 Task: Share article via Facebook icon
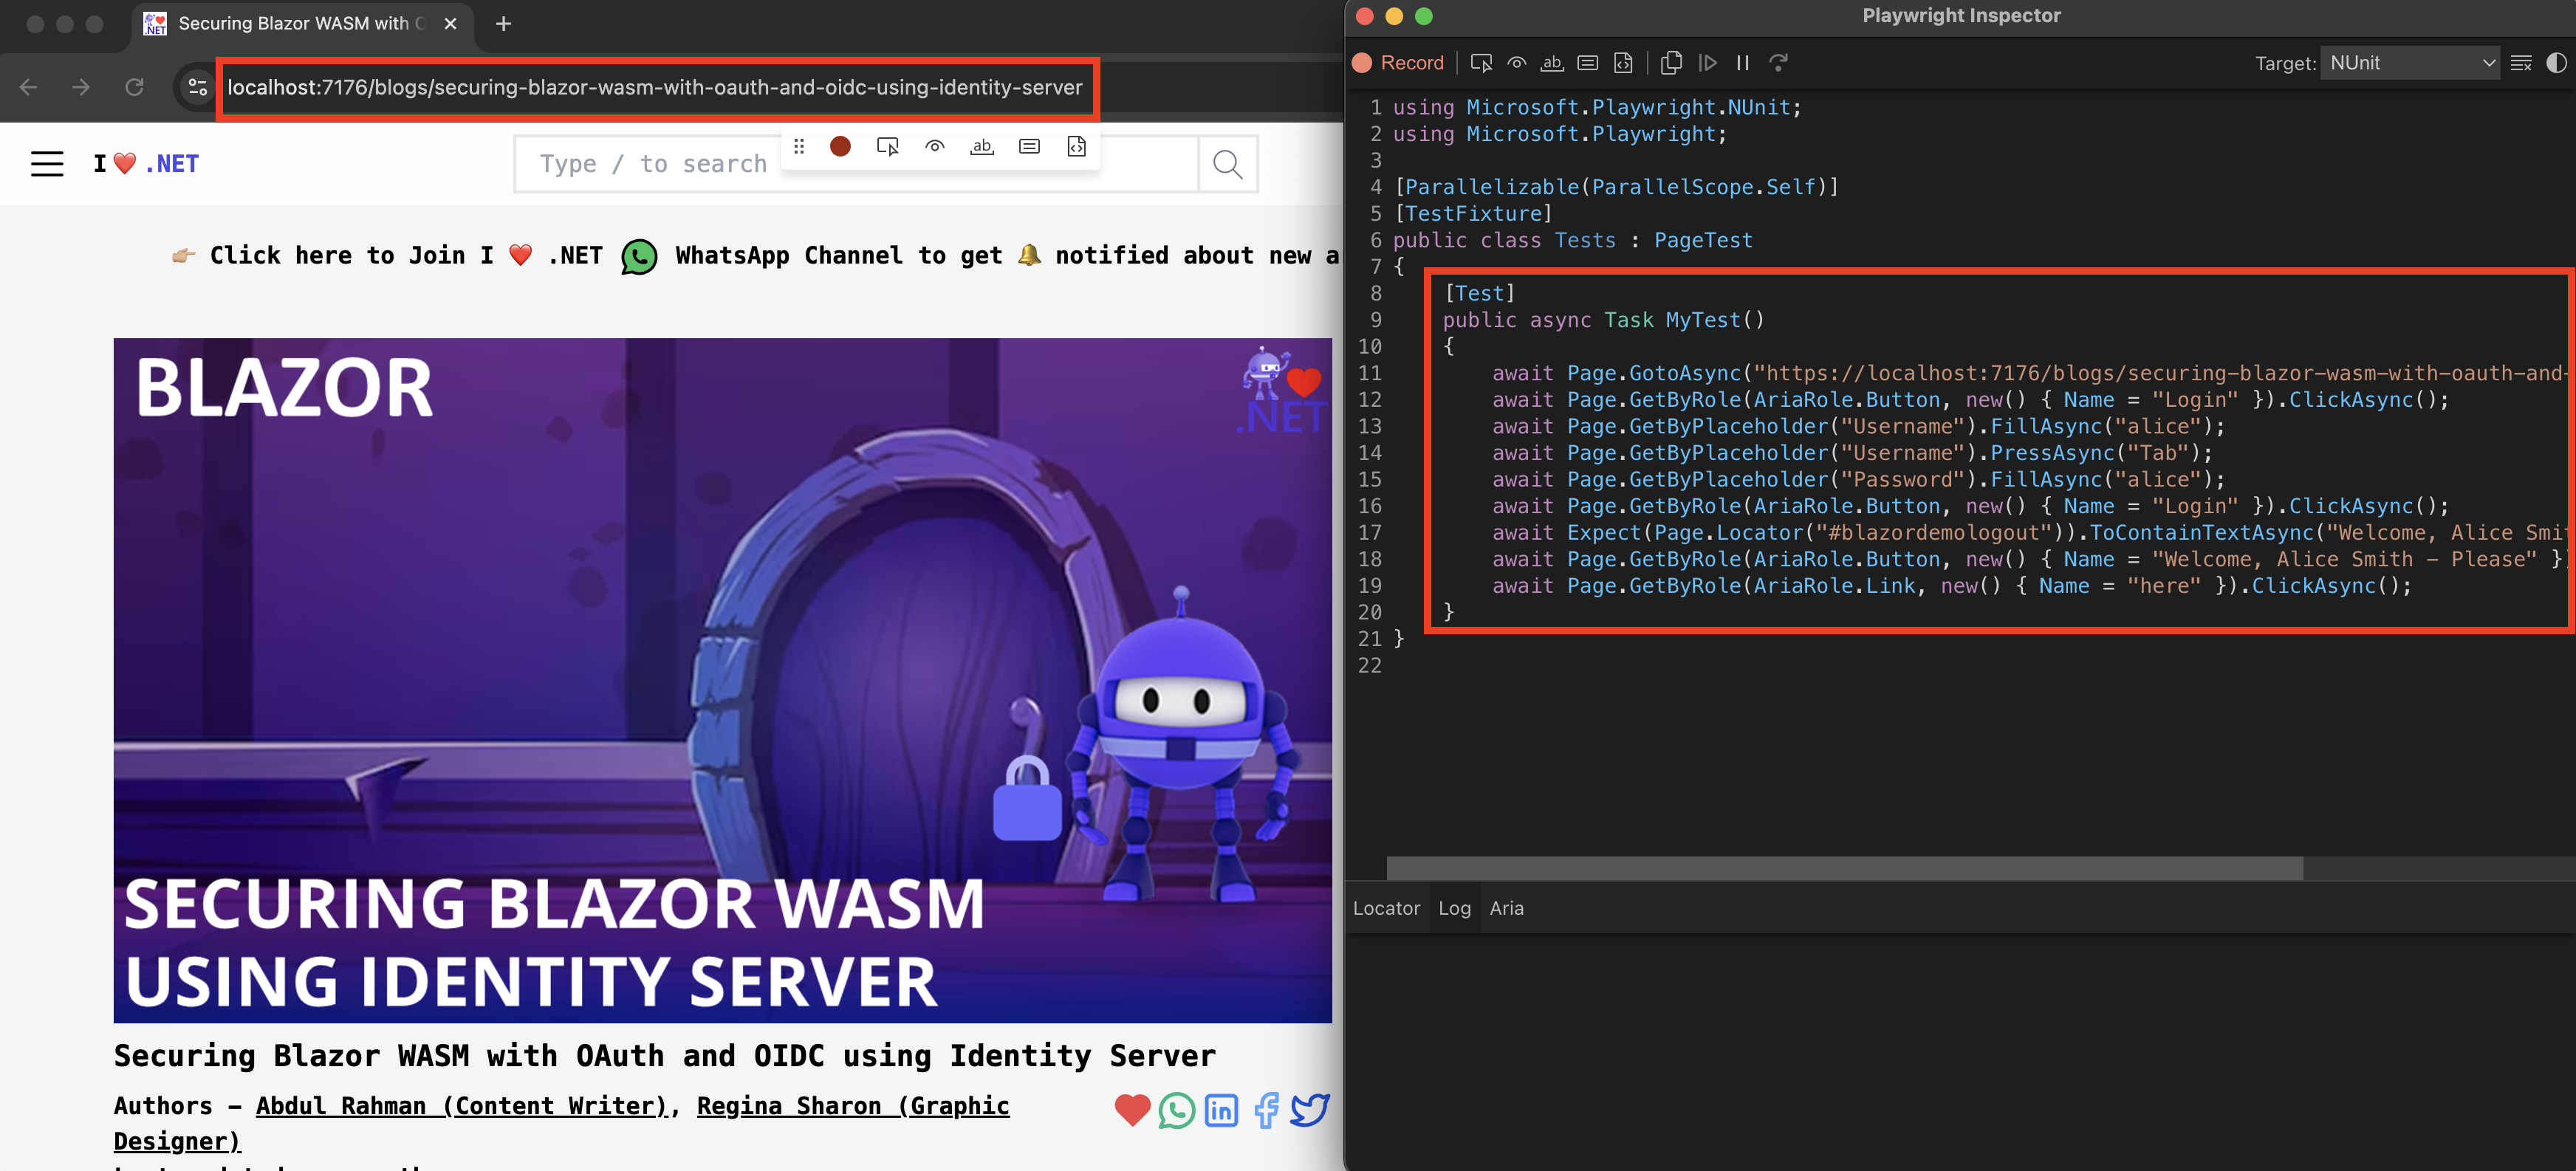[1266, 1111]
